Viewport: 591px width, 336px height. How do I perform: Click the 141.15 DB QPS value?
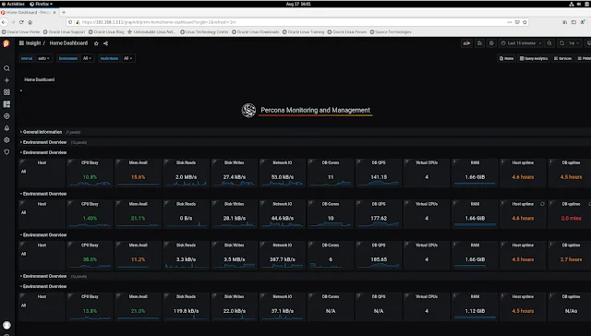point(379,177)
